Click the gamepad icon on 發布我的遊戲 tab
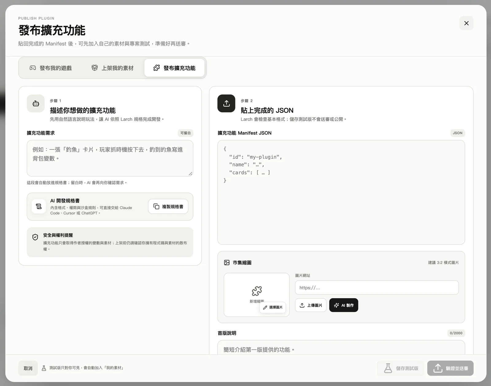This screenshot has width=491, height=386. [x=33, y=68]
